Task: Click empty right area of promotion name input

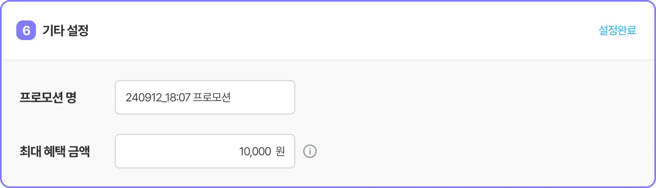Action: pyautogui.click(x=262, y=97)
